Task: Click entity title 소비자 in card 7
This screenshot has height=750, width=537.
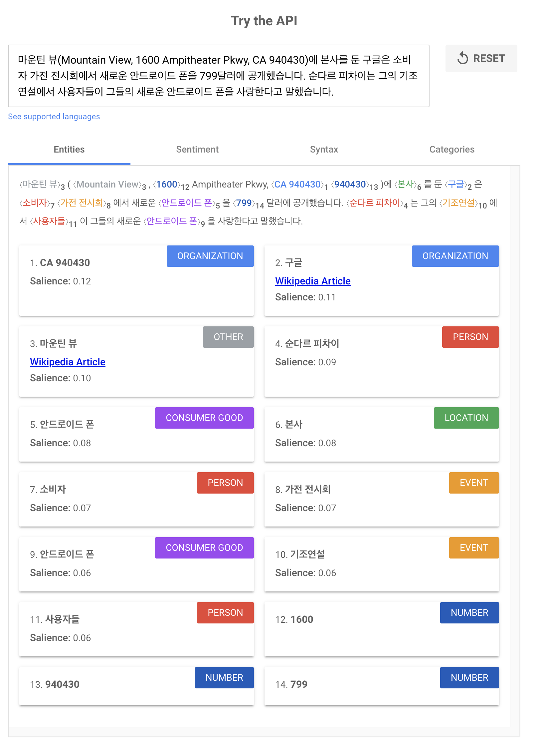Action: click(x=53, y=490)
